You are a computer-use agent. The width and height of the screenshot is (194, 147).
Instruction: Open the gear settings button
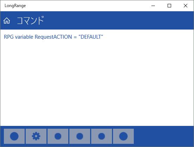(x=36, y=136)
